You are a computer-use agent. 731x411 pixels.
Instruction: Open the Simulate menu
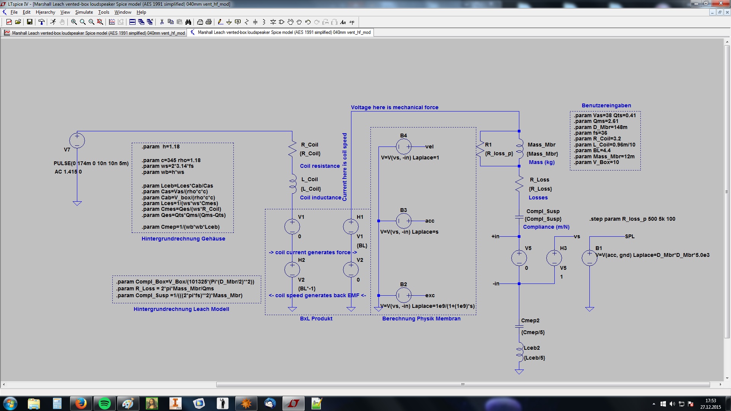click(x=84, y=12)
